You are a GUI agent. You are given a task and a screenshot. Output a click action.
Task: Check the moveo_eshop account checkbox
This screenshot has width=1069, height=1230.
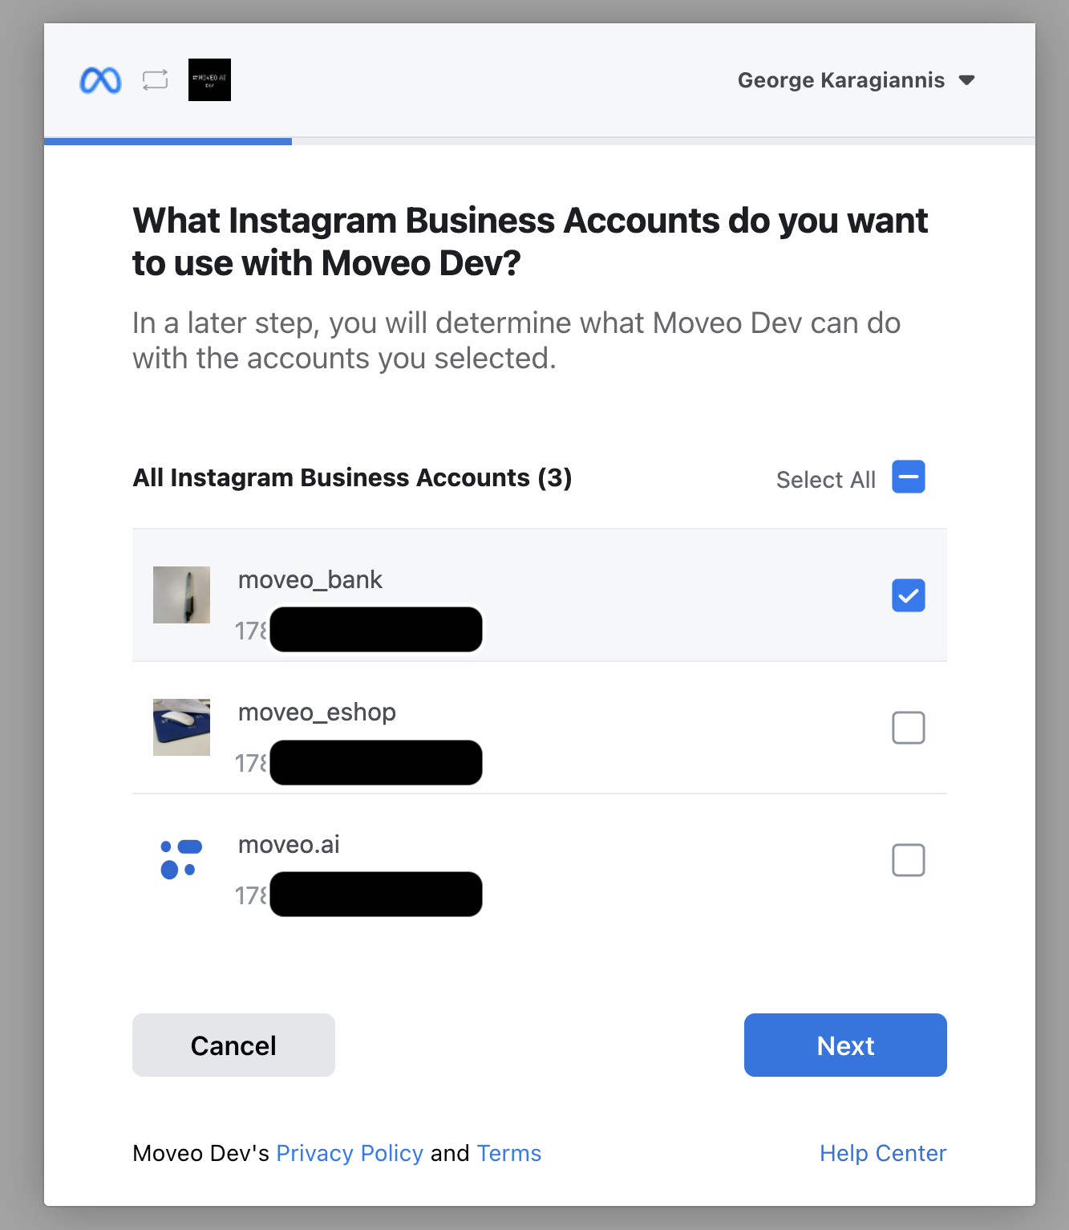point(908,728)
